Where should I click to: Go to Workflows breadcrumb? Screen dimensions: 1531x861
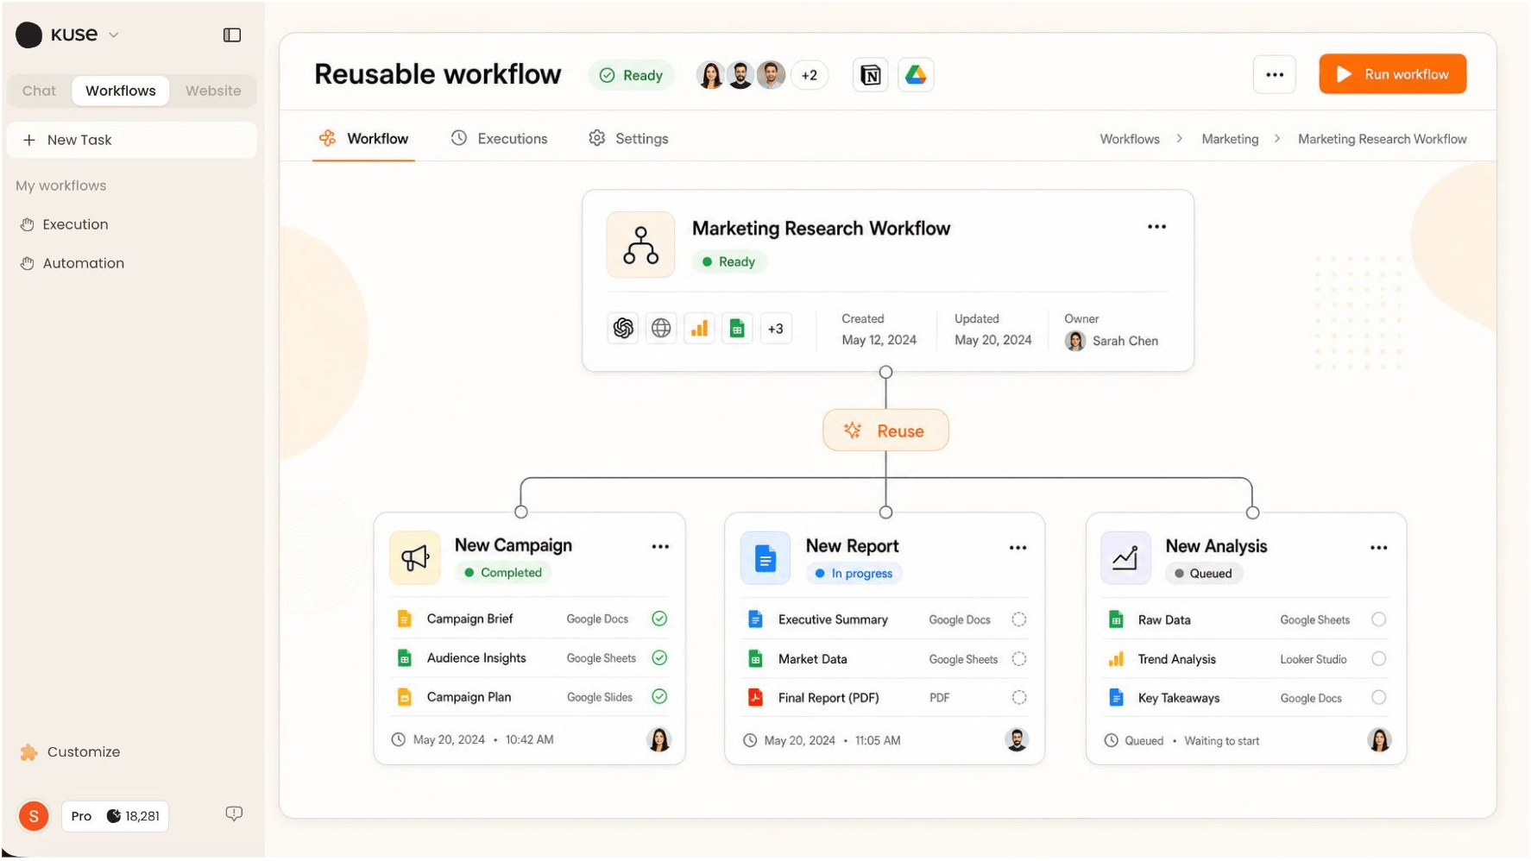click(1130, 139)
